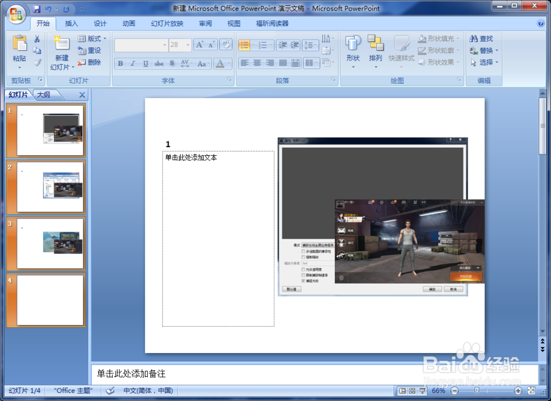
Task: Close the slides pane
Action: click(x=82, y=95)
